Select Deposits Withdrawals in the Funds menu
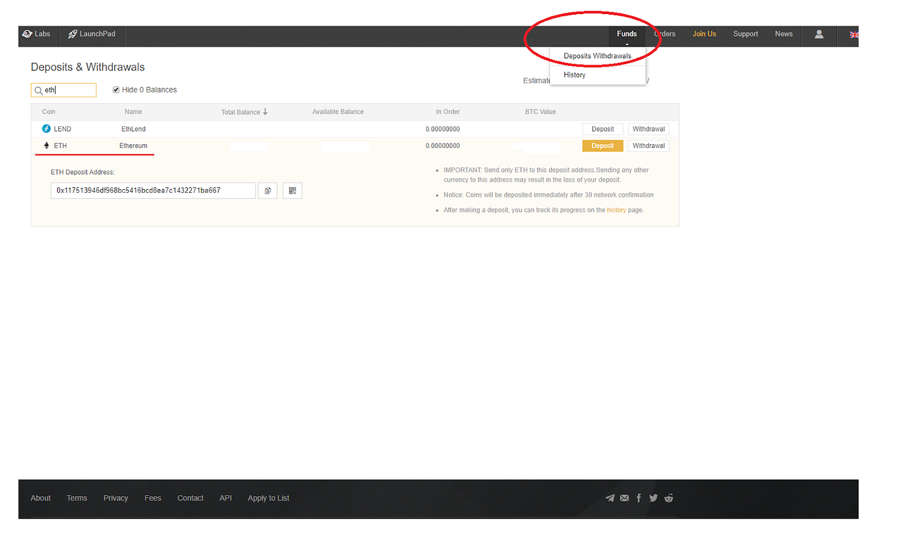Screen dimensions: 897x539 pos(597,56)
